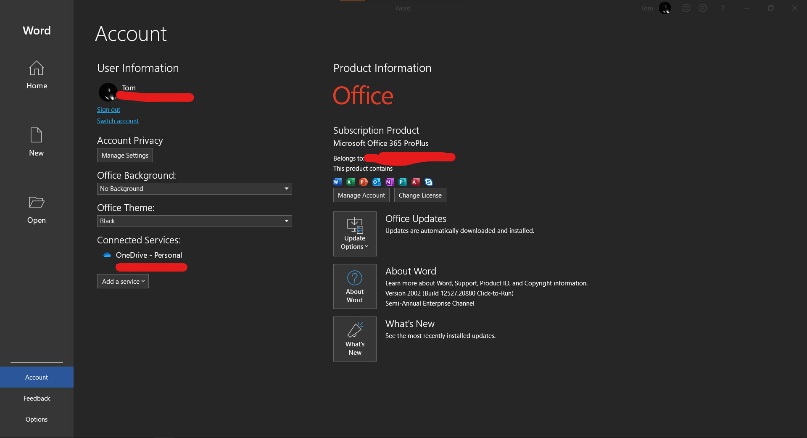The height and width of the screenshot is (438, 807).
Task: Click the Open folder icon
Action: click(37, 202)
